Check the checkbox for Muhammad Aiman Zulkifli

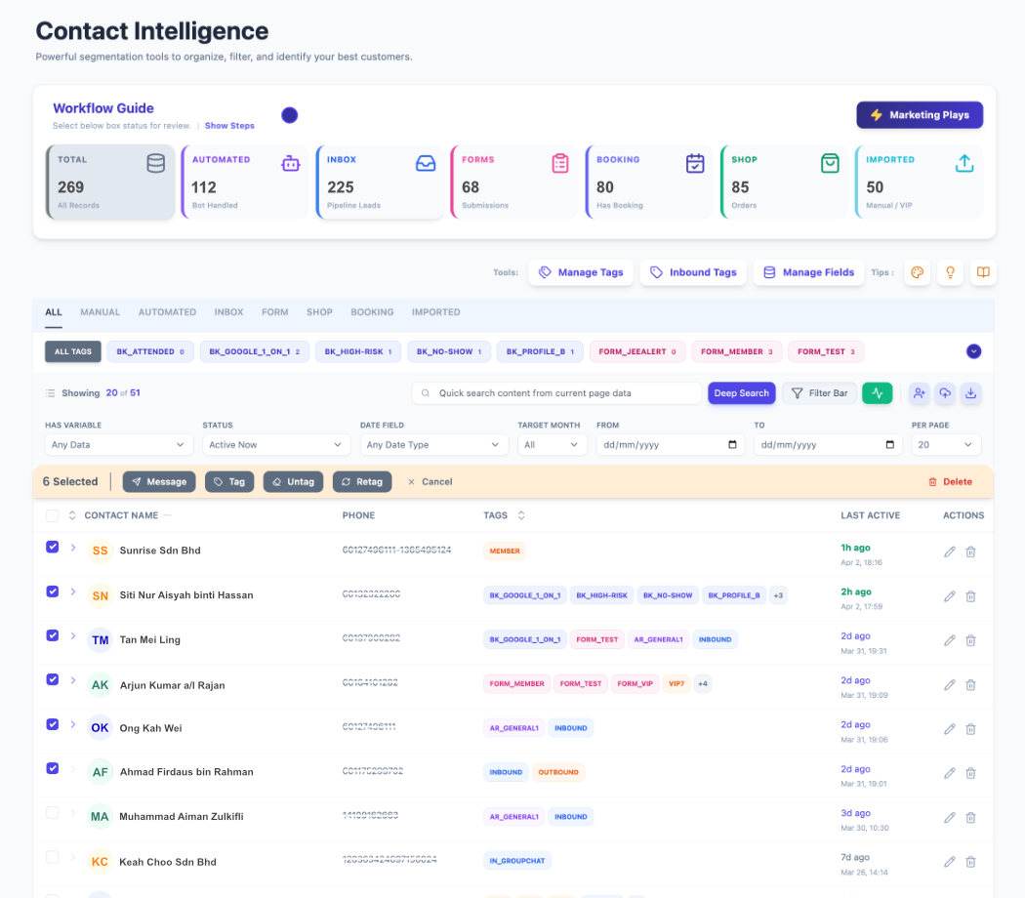coord(52,812)
